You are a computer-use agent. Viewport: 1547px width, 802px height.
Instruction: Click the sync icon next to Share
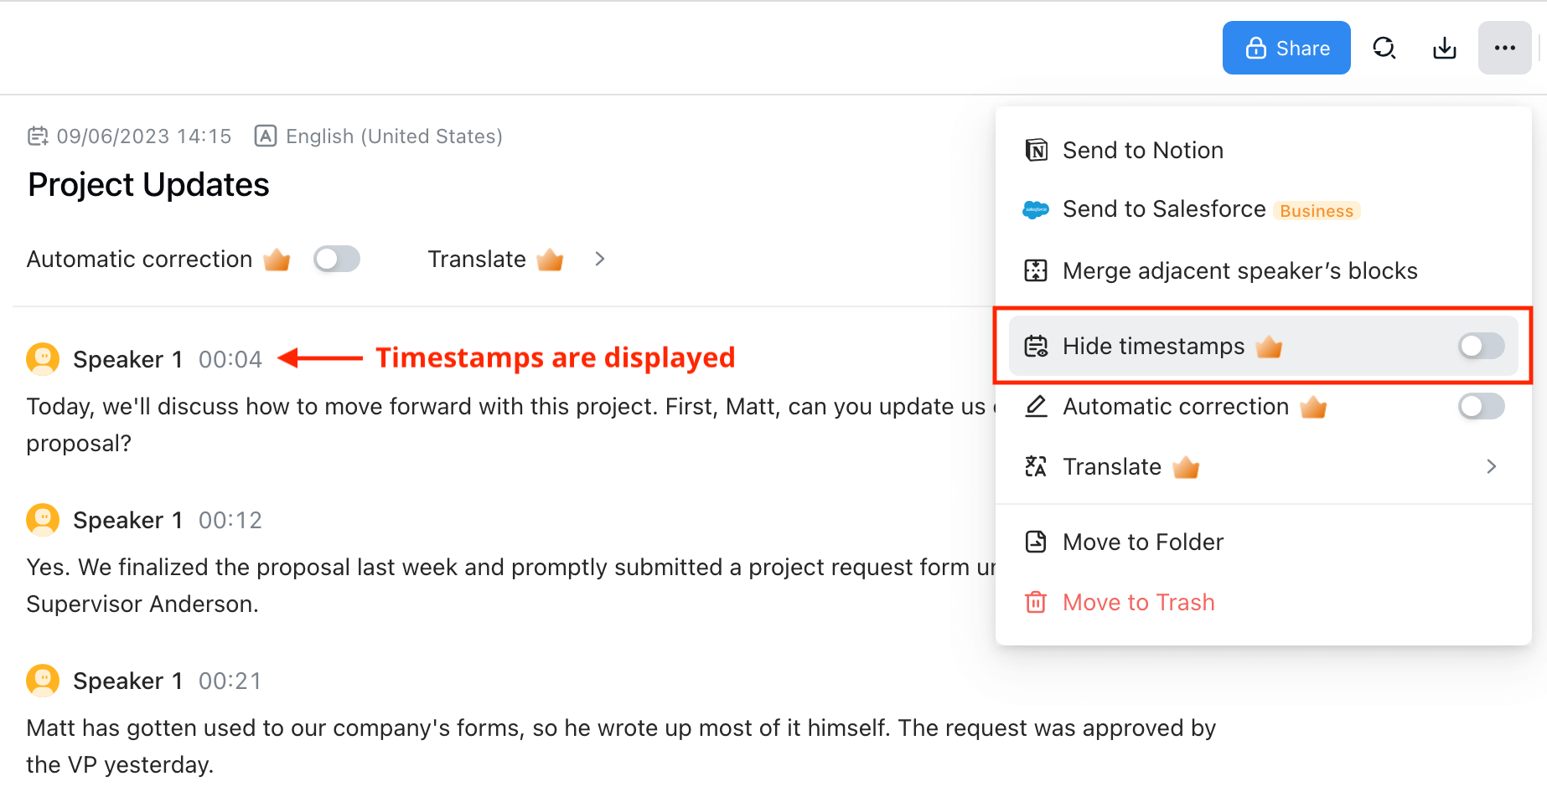pos(1384,48)
